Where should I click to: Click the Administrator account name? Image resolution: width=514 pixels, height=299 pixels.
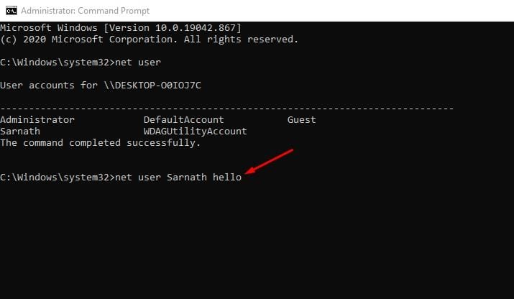37,119
